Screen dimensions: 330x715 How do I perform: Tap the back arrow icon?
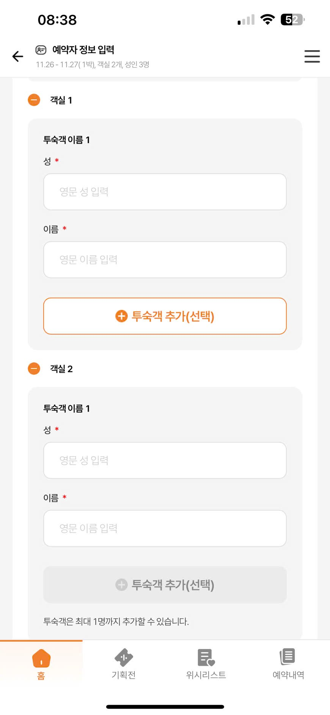[x=18, y=57]
